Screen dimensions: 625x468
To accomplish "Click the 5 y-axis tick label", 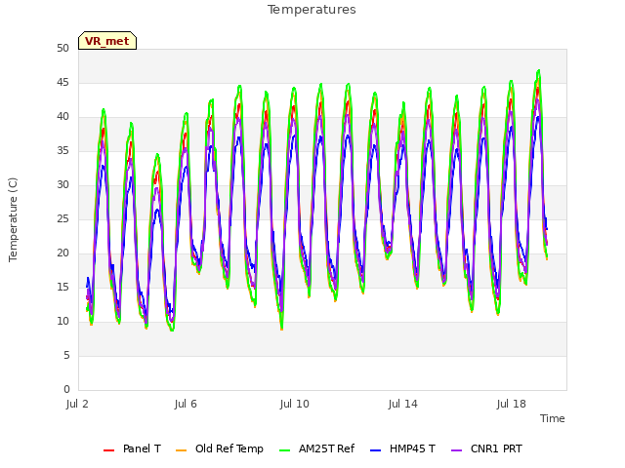I will [66, 355].
